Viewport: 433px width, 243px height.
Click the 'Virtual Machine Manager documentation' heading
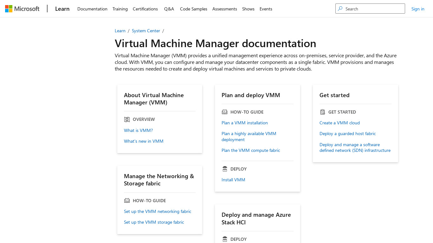point(216,43)
